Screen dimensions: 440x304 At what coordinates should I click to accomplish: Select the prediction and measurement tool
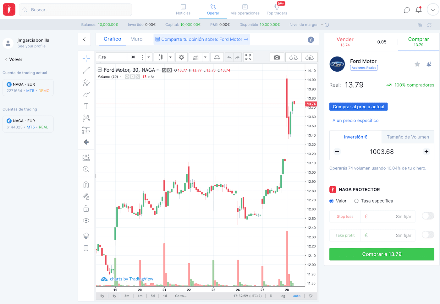coord(86,130)
